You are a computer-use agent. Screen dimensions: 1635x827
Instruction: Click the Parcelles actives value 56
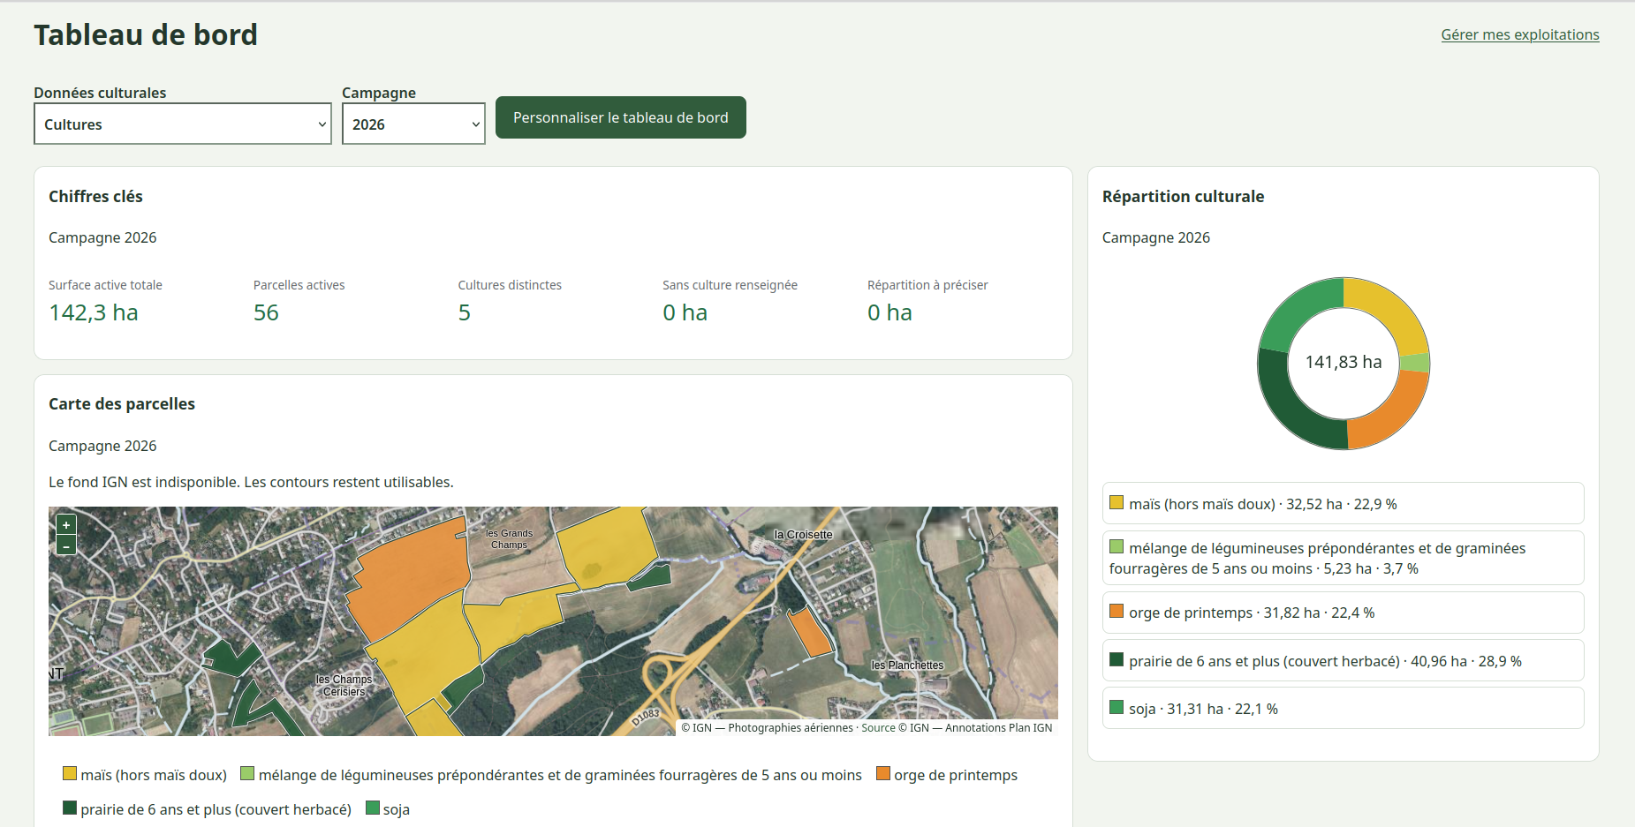pos(266,312)
